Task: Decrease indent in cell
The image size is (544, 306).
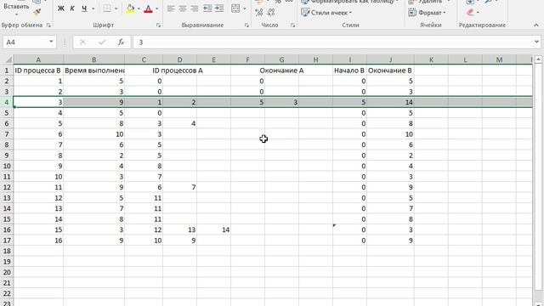Action: pyautogui.click(x=207, y=8)
